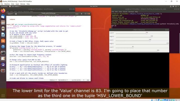Minimize the Object Detection window
Viewport: 180px width, 101px height.
[x=166, y=30]
